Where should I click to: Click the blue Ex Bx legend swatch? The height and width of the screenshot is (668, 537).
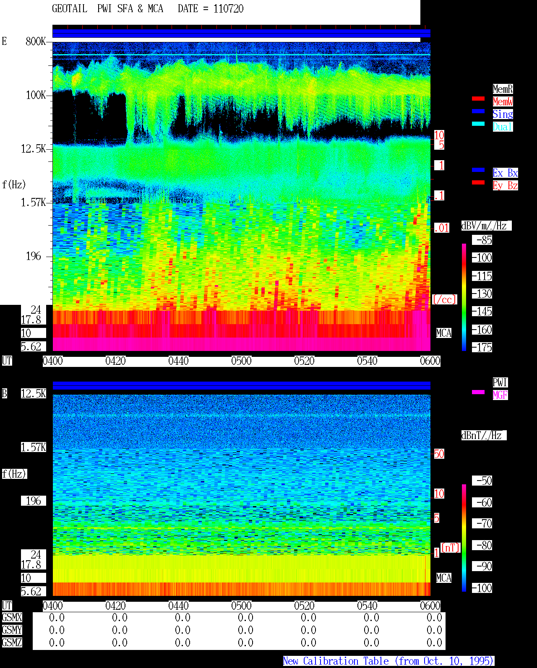(x=478, y=170)
